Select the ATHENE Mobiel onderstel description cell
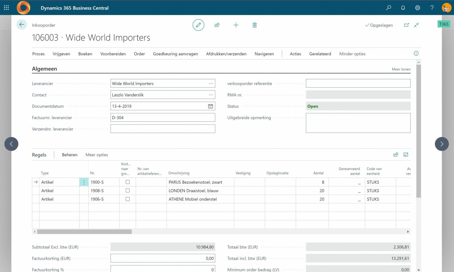454x272 pixels. coord(200,199)
